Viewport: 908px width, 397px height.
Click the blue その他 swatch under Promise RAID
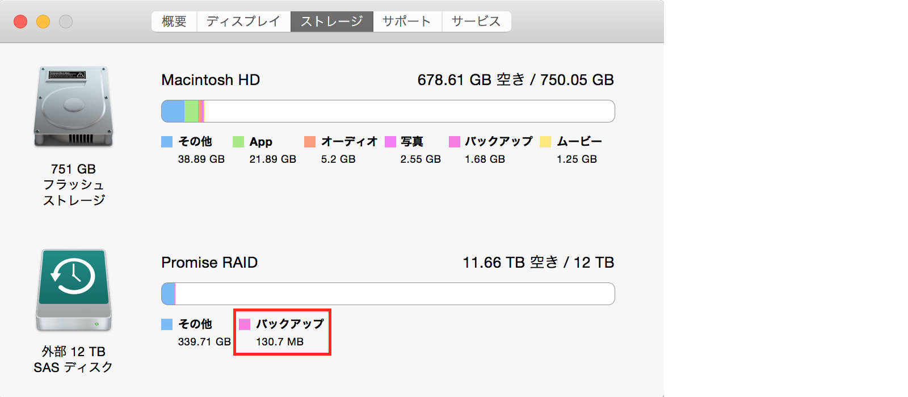point(167,324)
